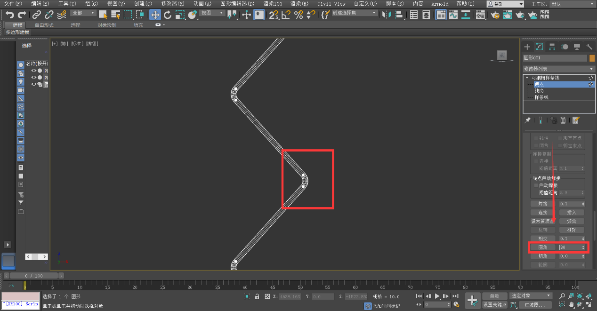This screenshot has height=311, width=597.
Task: Enable the 自动焊接 checkbox
Action: click(x=536, y=185)
